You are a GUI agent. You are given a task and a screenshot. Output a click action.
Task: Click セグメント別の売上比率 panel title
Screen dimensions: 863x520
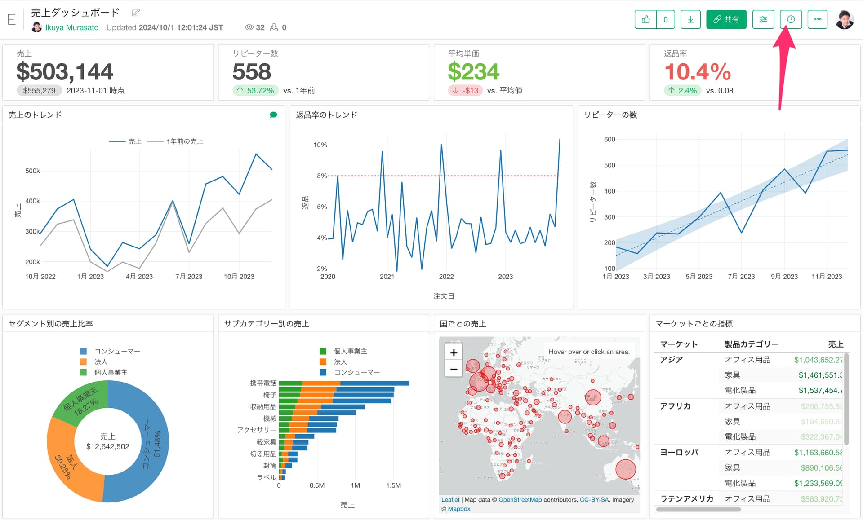[51, 324]
